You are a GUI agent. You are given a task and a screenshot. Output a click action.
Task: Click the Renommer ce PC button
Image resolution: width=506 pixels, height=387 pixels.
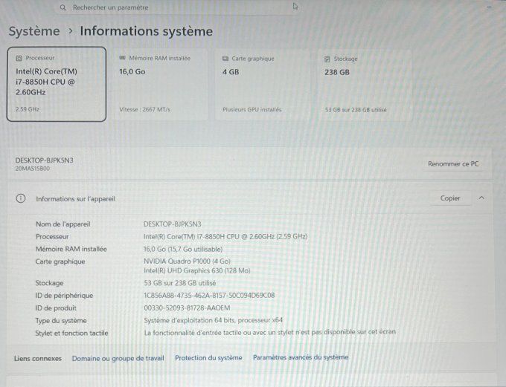coord(453,164)
